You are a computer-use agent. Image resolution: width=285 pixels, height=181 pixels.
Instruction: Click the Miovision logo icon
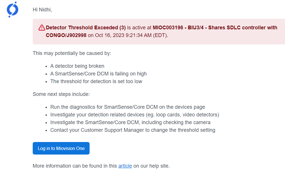[12, 9]
